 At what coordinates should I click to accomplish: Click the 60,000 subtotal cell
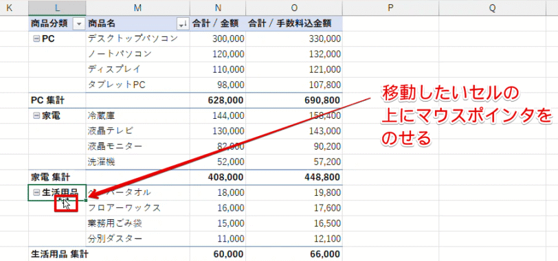(217, 254)
